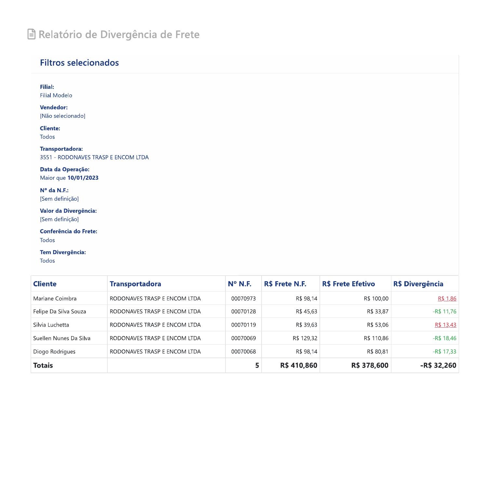Click the -R$ 11,76 divergence value
The image size is (488, 488).
[x=444, y=311]
